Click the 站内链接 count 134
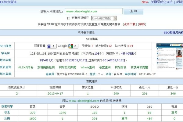Image resolution: width=183 pixels, height=122 pixels. click(130, 46)
